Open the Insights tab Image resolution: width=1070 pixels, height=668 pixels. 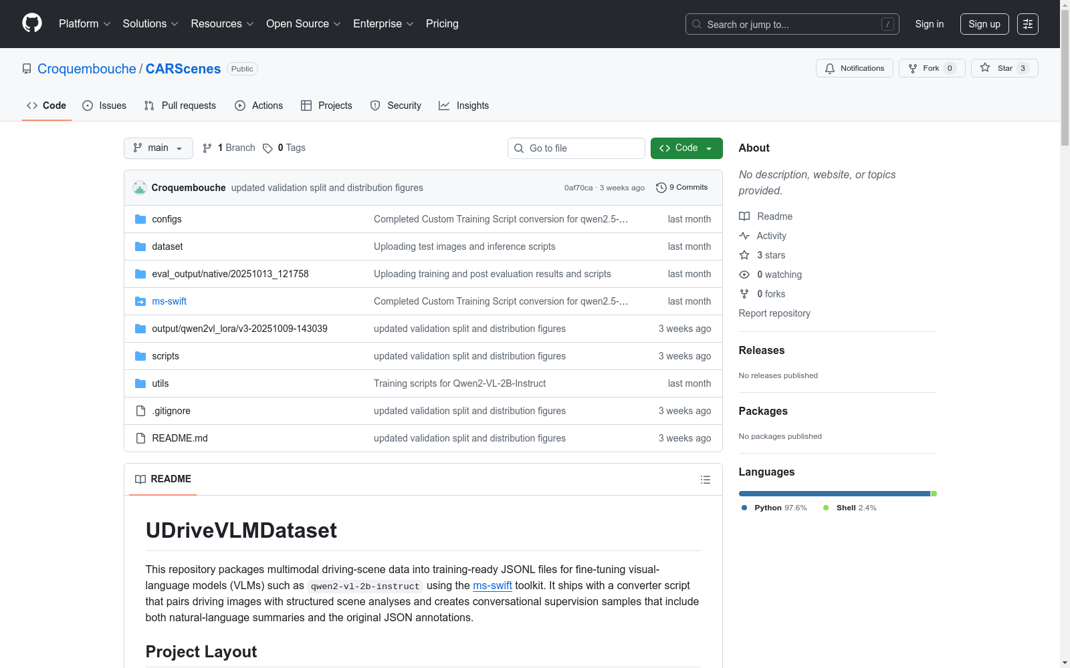pos(463,106)
